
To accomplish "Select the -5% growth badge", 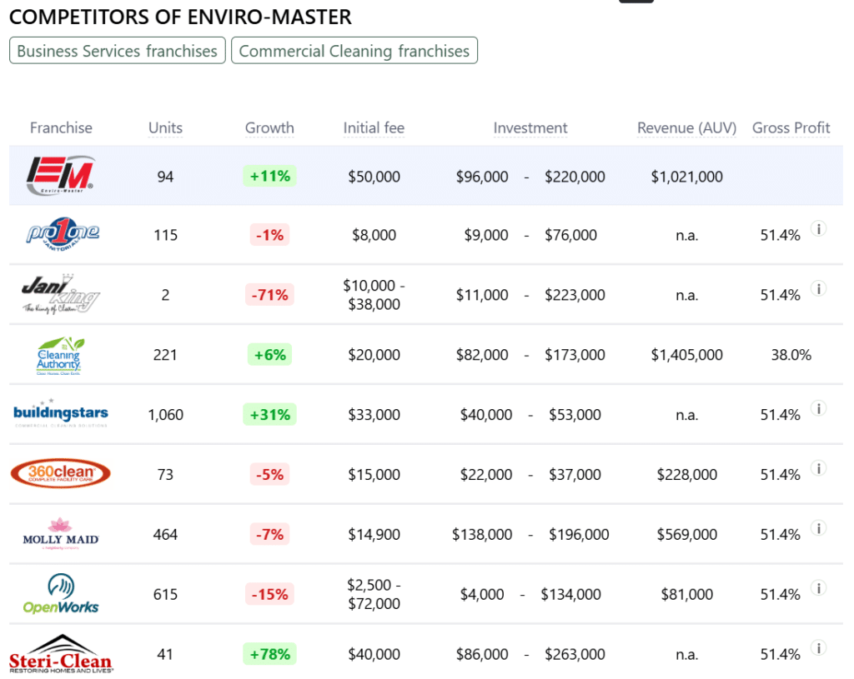I will [269, 474].
